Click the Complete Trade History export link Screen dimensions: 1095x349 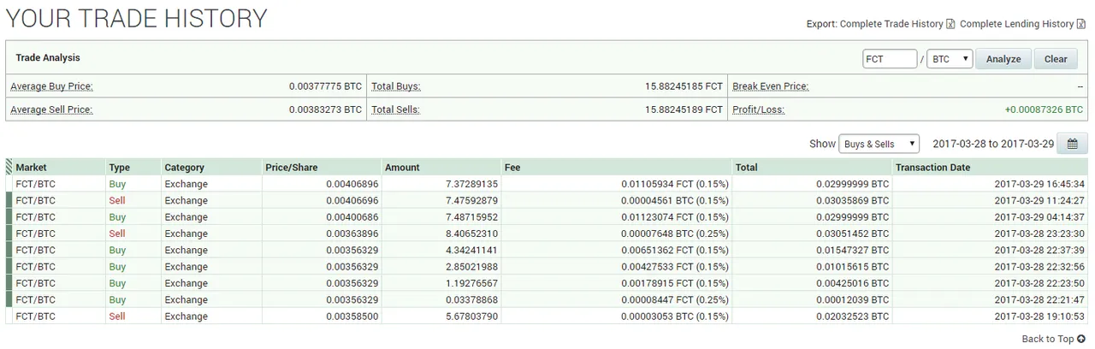click(x=891, y=24)
